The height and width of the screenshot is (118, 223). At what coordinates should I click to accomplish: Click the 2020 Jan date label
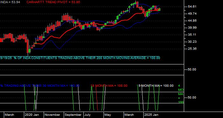pos(32,115)
